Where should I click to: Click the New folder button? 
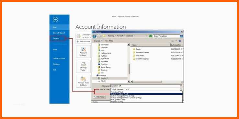(109, 41)
